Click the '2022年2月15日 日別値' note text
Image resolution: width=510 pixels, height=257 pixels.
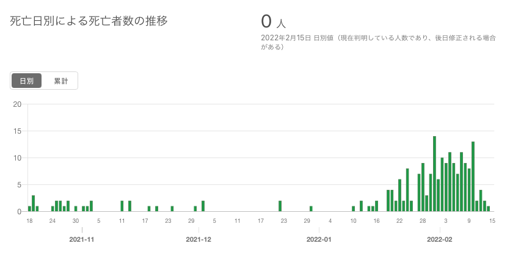pyautogui.click(x=297, y=38)
